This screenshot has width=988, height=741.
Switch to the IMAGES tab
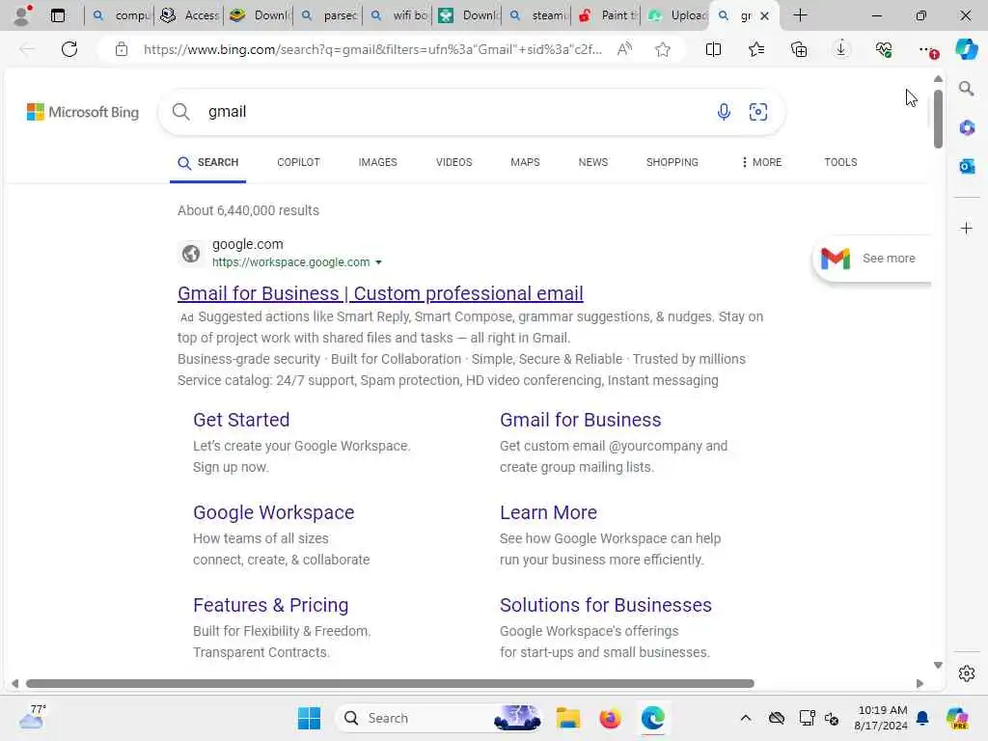(x=377, y=162)
